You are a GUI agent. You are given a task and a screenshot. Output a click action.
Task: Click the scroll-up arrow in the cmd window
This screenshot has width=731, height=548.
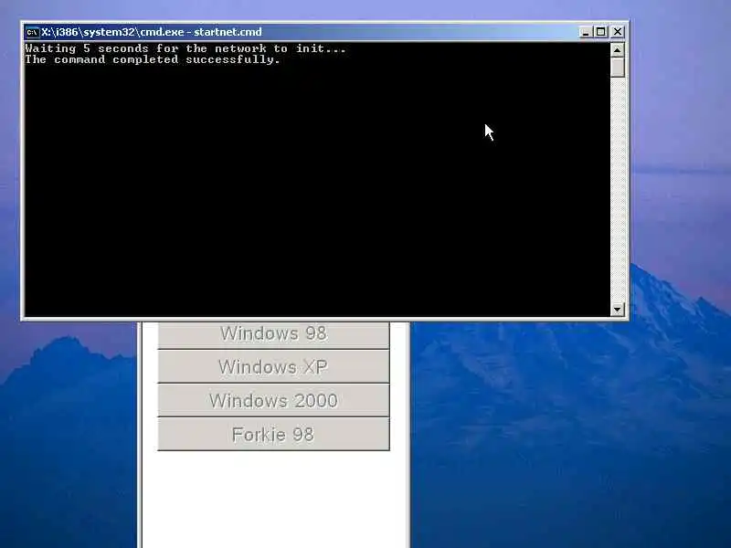[618, 49]
